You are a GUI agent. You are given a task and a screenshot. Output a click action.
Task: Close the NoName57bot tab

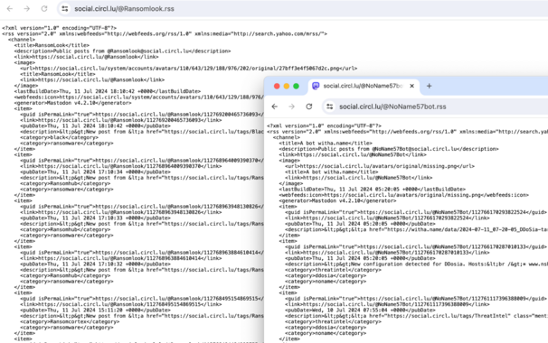[411, 86]
